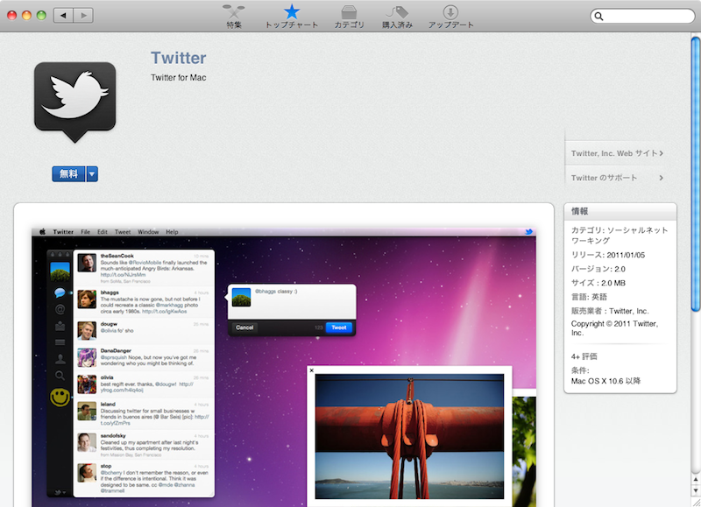Click the 言語: 英語 text
The width and height of the screenshot is (701, 507).
pos(589,297)
